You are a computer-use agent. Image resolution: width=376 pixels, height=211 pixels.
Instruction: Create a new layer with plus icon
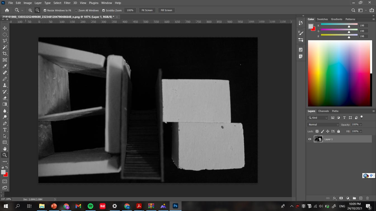click(361, 198)
